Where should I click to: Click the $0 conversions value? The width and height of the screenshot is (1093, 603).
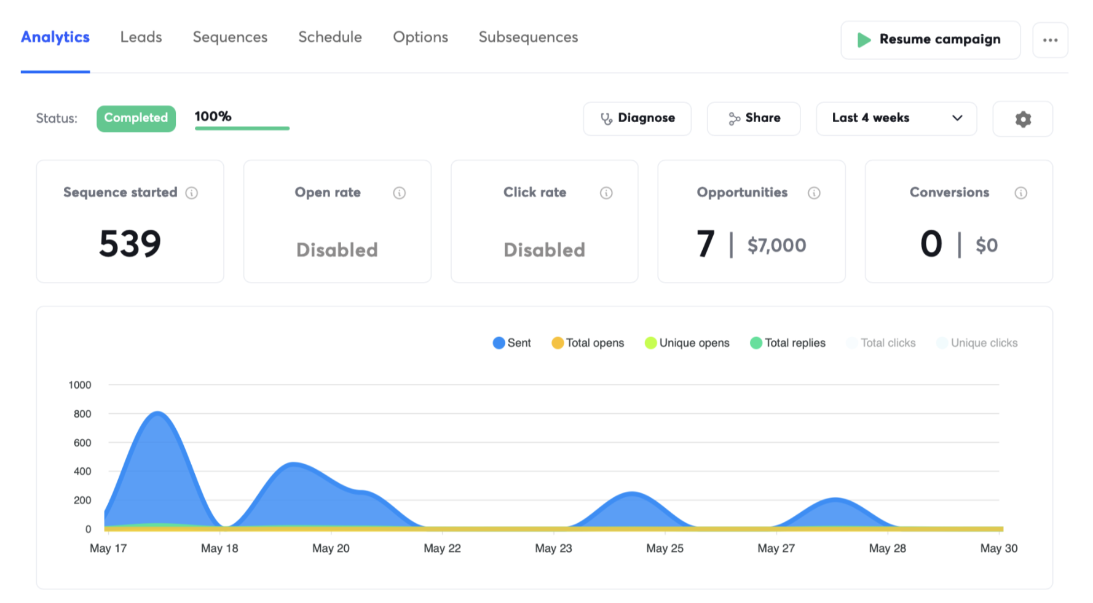click(987, 246)
